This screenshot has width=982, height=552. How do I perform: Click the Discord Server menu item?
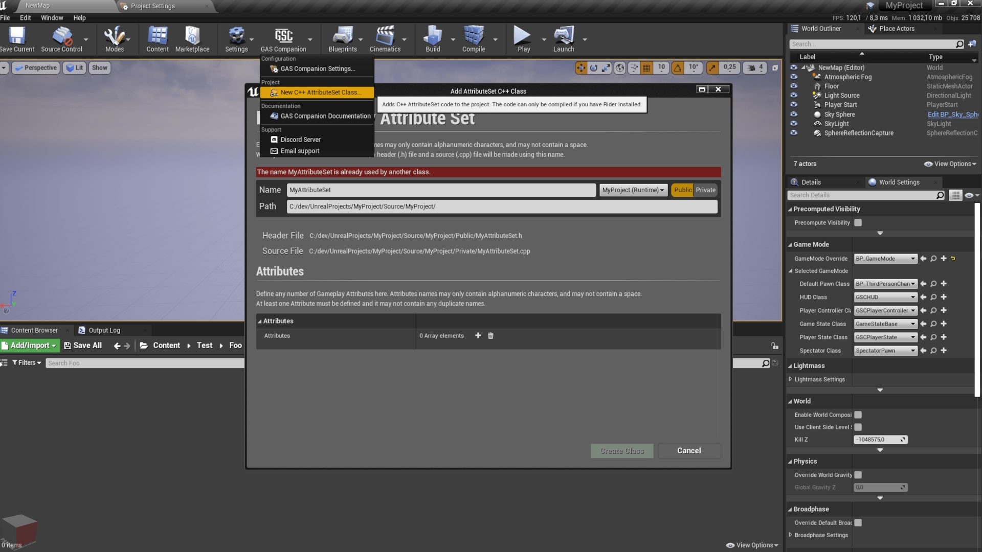click(x=300, y=140)
